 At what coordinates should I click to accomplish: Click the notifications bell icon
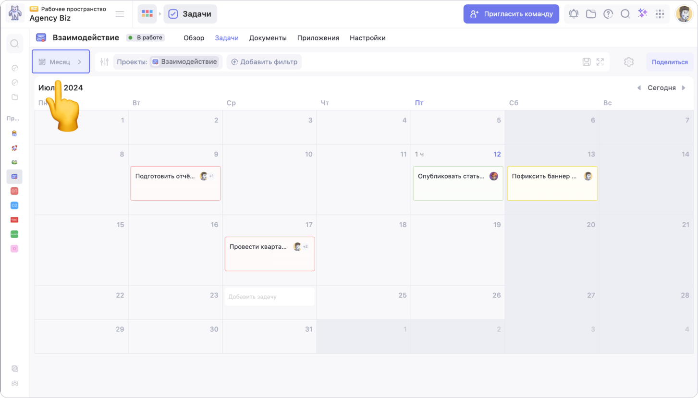coord(574,14)
